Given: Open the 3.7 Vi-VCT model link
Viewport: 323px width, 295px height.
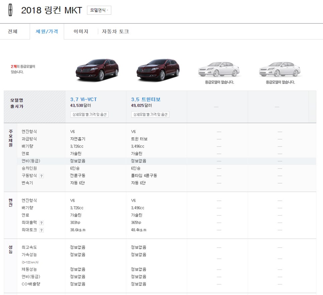Looking at the screenshot, I should point(84,99).
